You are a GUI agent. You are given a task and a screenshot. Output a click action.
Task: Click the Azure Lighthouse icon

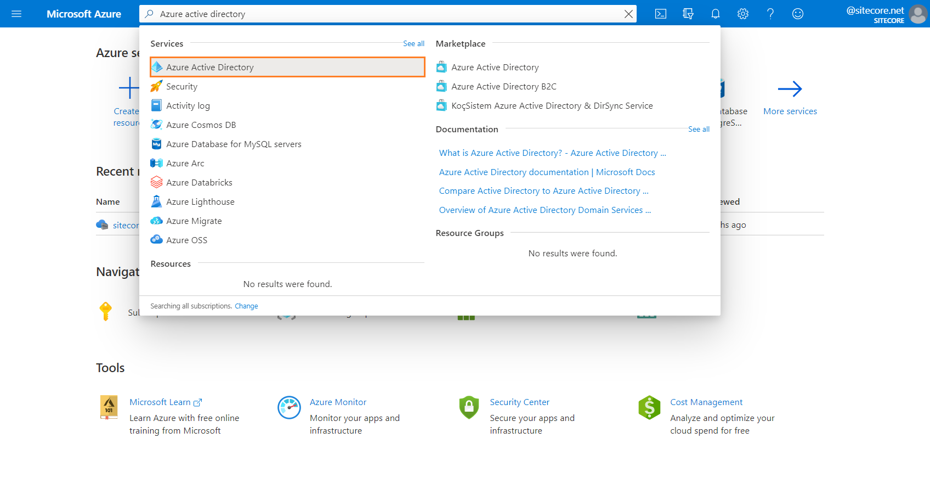pyautogui.click(x=156, y=201)
